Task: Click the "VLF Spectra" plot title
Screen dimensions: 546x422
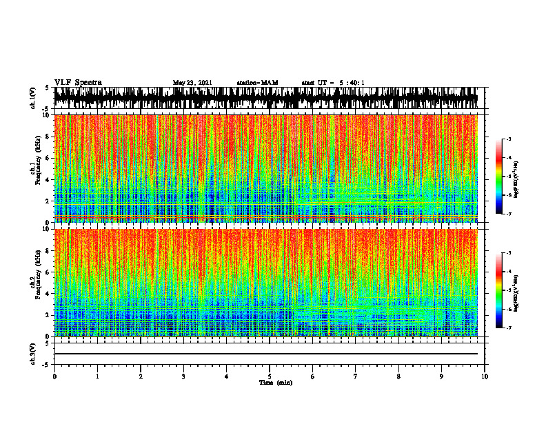Action: (x=78, y=83)
